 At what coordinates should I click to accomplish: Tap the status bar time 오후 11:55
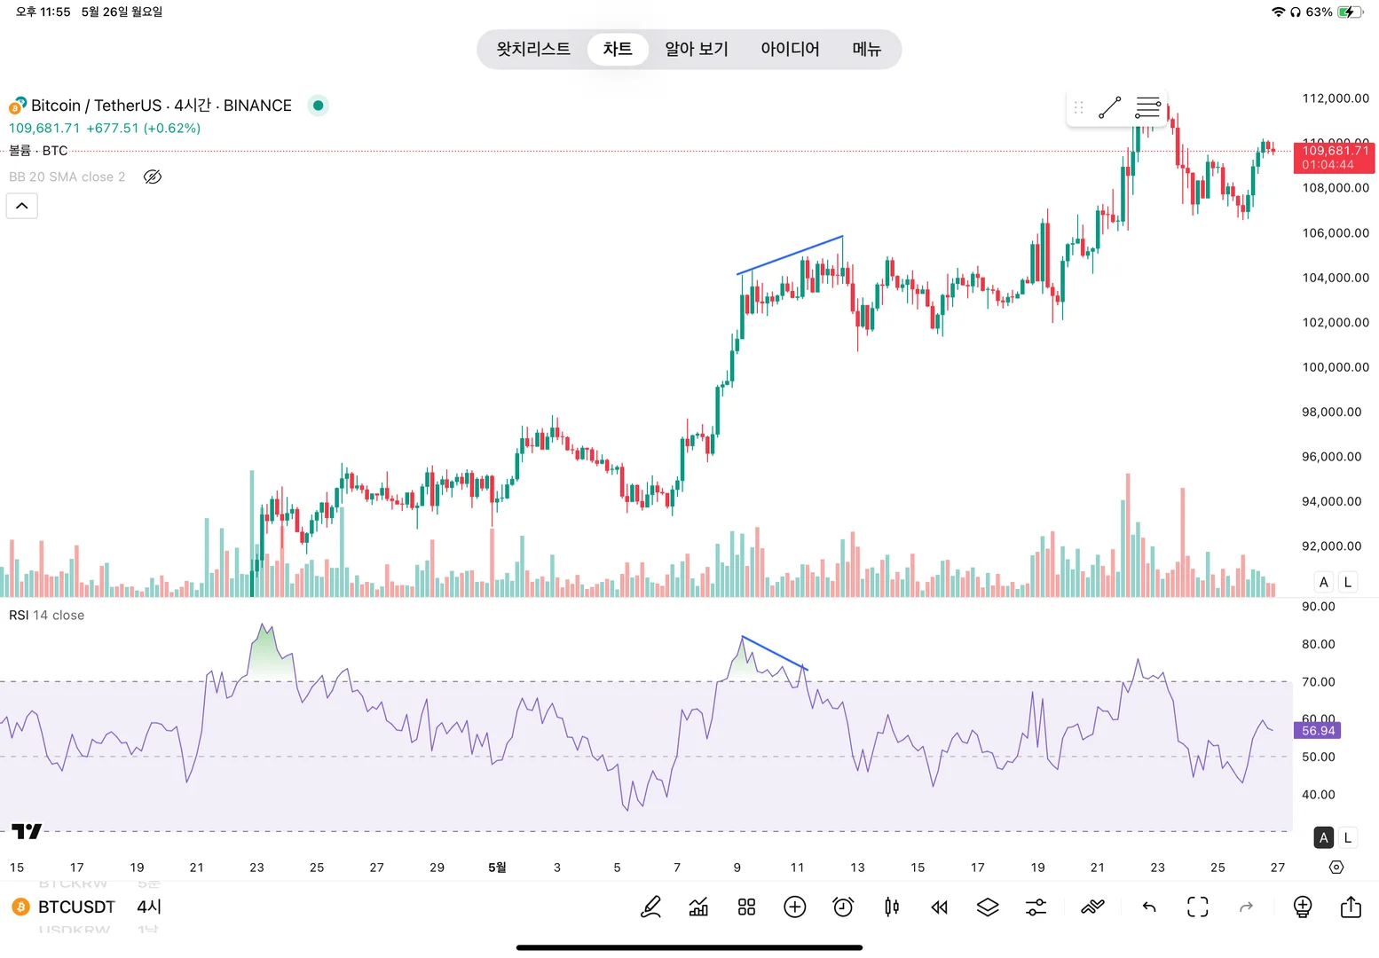tap(43, 12)
